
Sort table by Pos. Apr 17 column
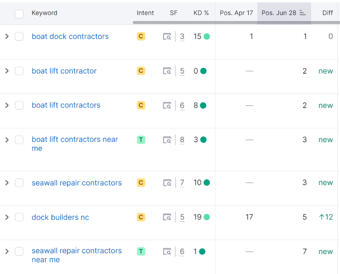tap(236, 13)
